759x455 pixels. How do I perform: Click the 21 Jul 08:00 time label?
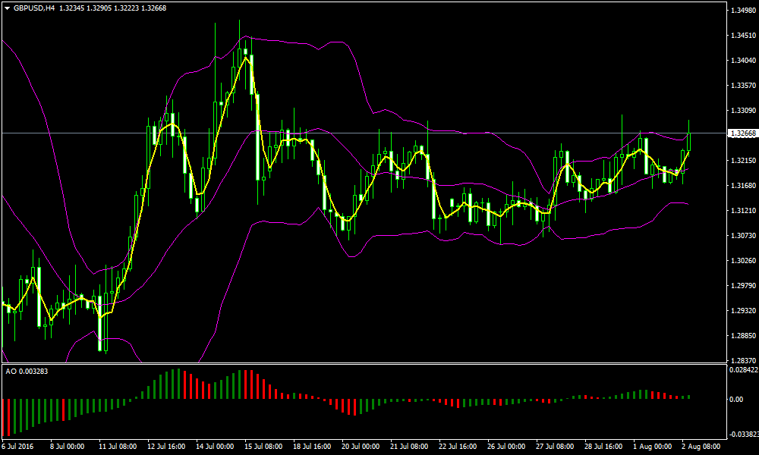pos(410,447)
